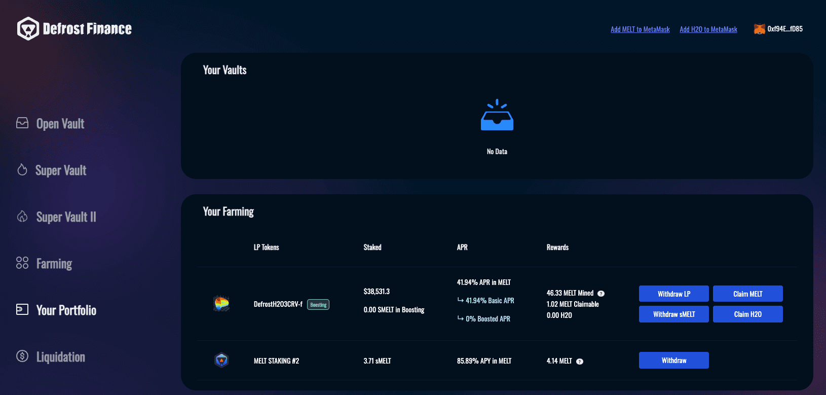
Task: Click the Claim MELT button
Action: tap(748, 294)
